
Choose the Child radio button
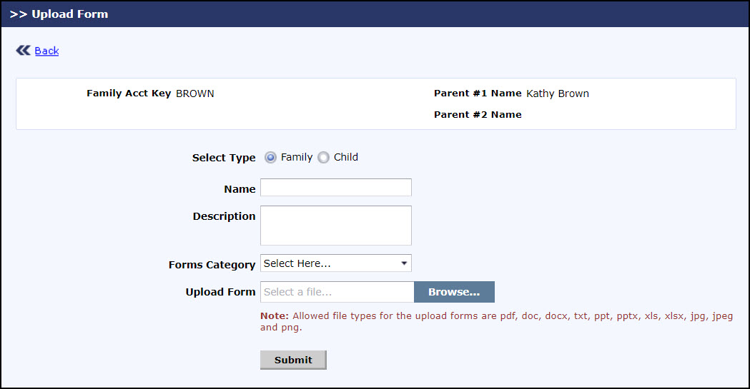[323, 158]
